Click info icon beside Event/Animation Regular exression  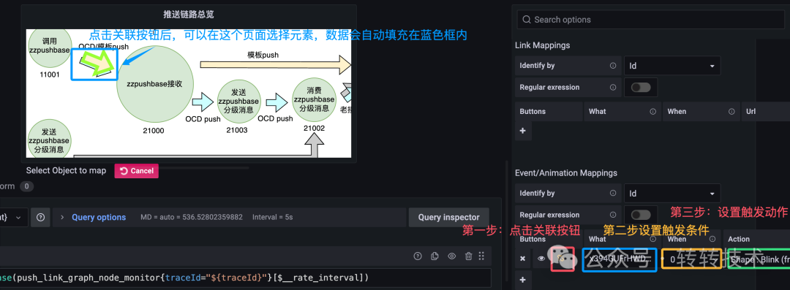(x=613, y=215)
